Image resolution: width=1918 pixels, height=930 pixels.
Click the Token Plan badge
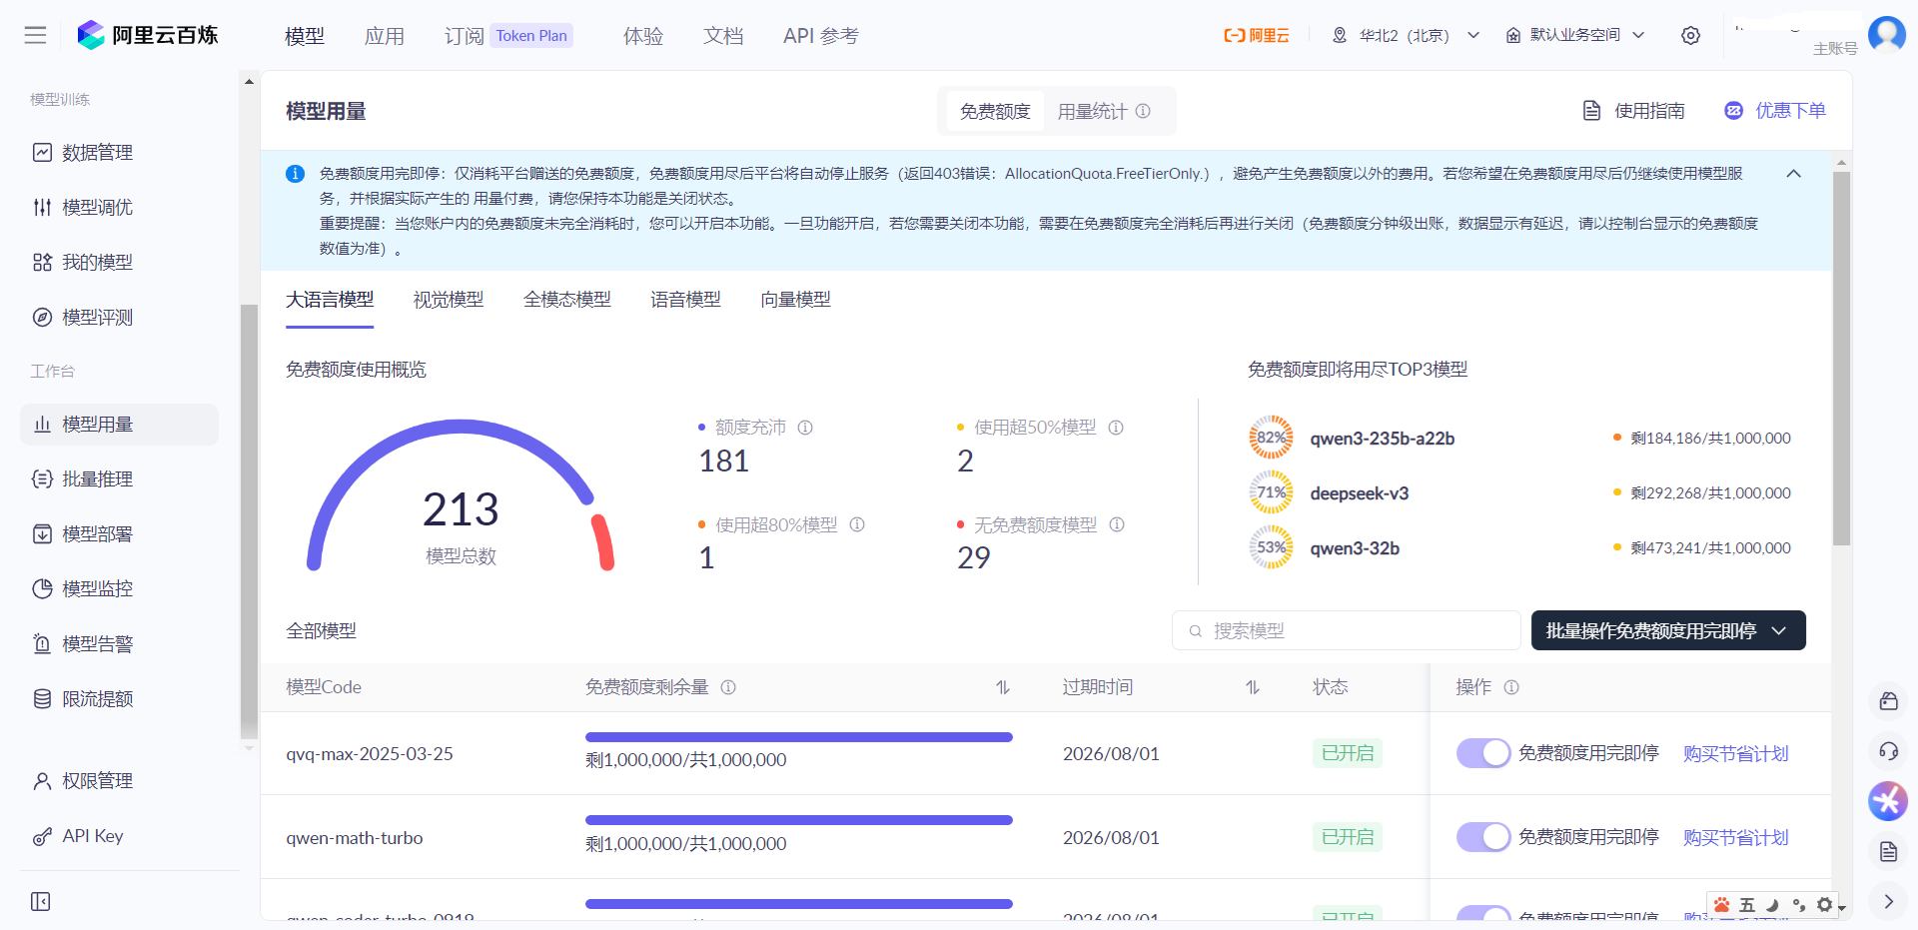531,36
